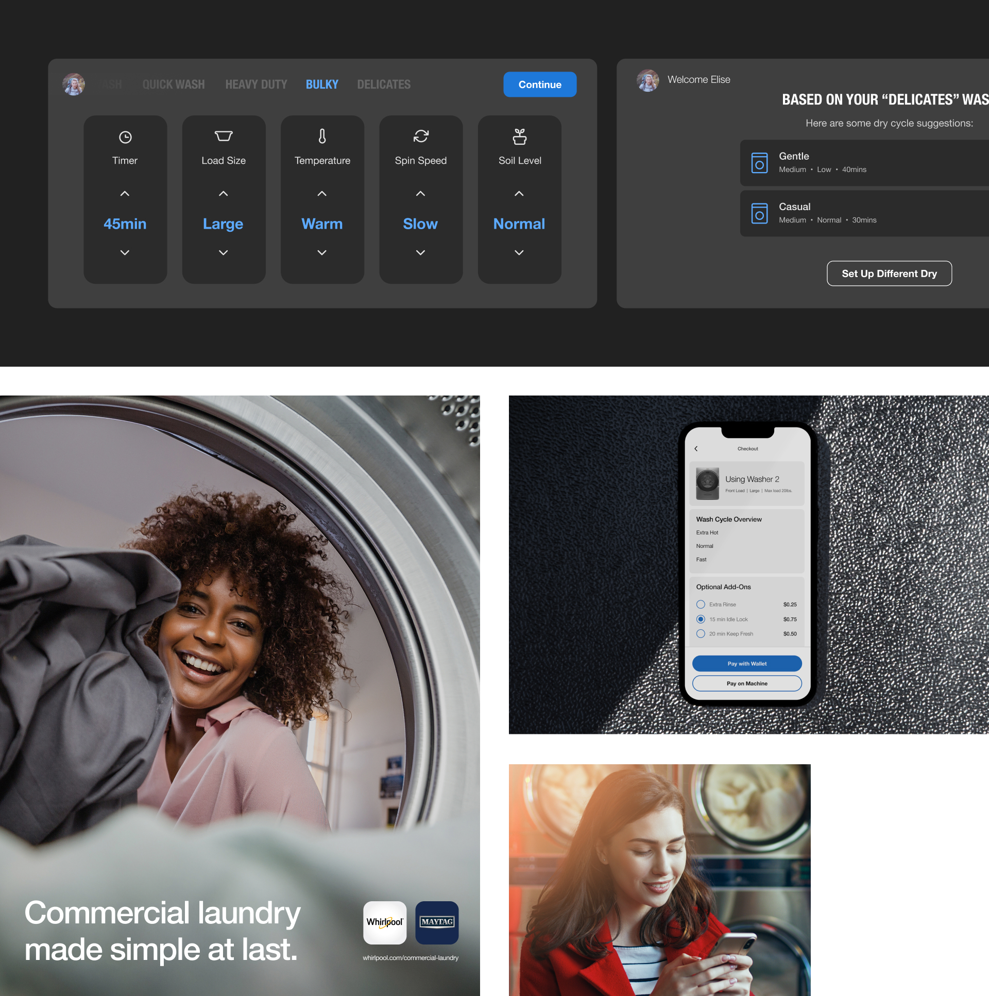Decrease the Timer value with down arrow
989x996 pixels.
tap(125, 253)
